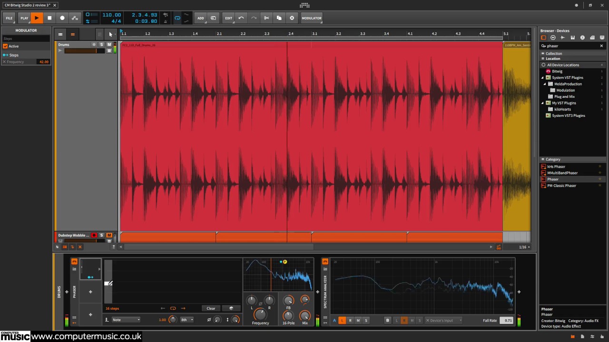Collapse System VST Plugins tree node
The image size is (609, 342).
click(542, 77)
